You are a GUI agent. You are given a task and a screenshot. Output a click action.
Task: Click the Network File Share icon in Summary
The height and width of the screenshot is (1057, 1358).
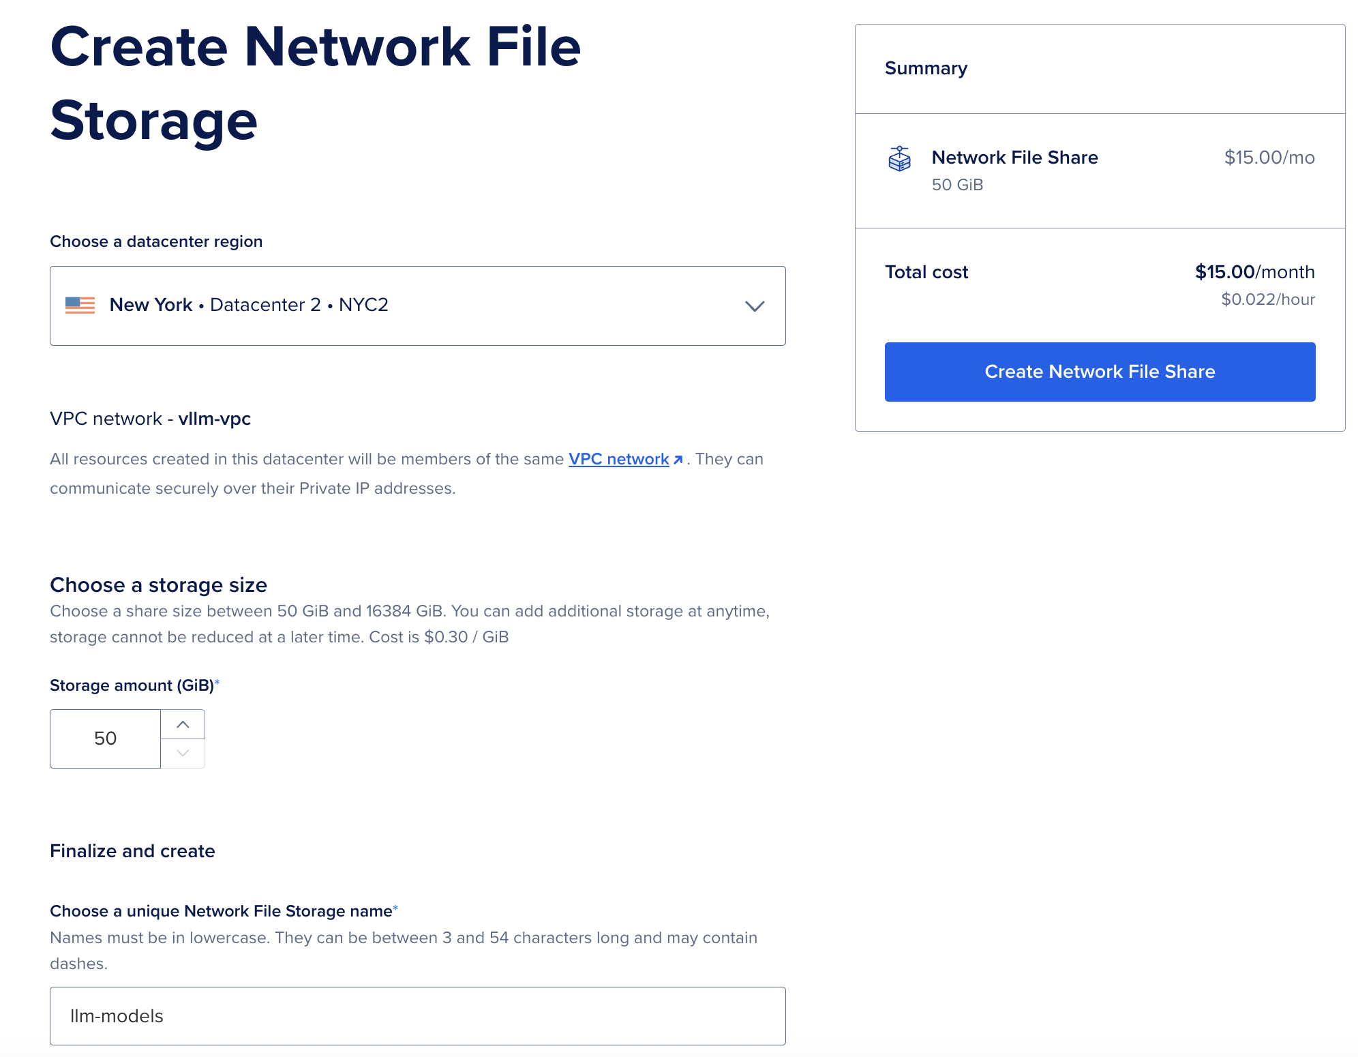(x=899, y=159)
